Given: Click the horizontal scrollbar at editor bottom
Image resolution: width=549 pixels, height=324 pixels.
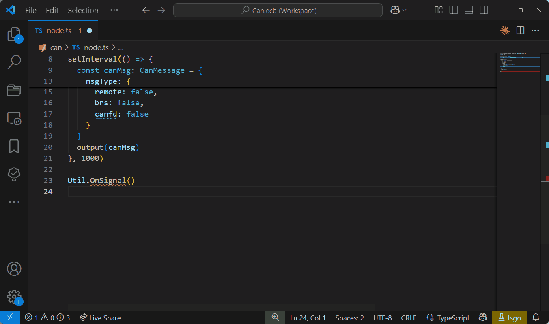Looking at the screenshot, I should (x=221, y=307).
